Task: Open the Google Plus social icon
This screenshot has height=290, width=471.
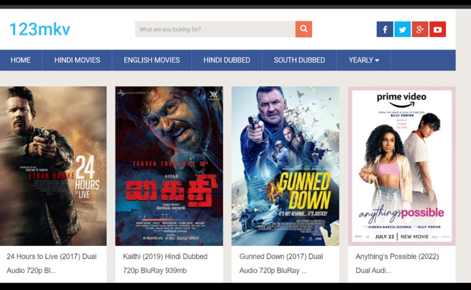Action: click(420, 29)
